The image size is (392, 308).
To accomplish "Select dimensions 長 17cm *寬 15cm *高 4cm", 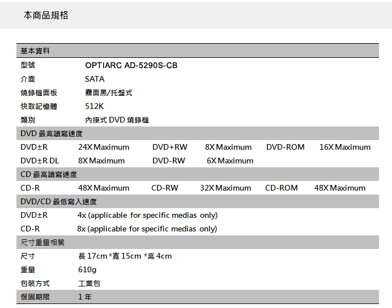I will [x=125, y=256].
